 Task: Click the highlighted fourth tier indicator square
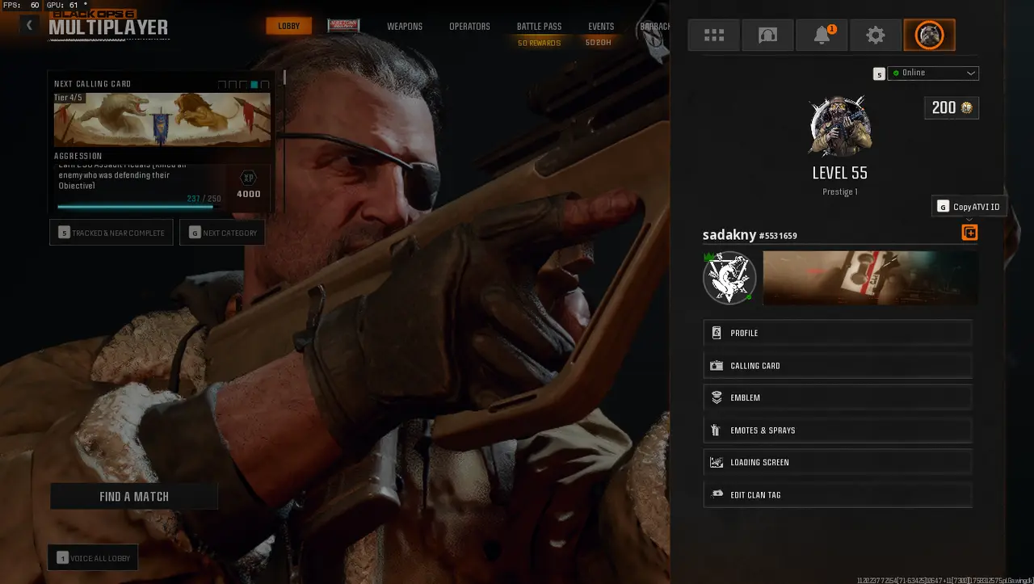[254, 84]
